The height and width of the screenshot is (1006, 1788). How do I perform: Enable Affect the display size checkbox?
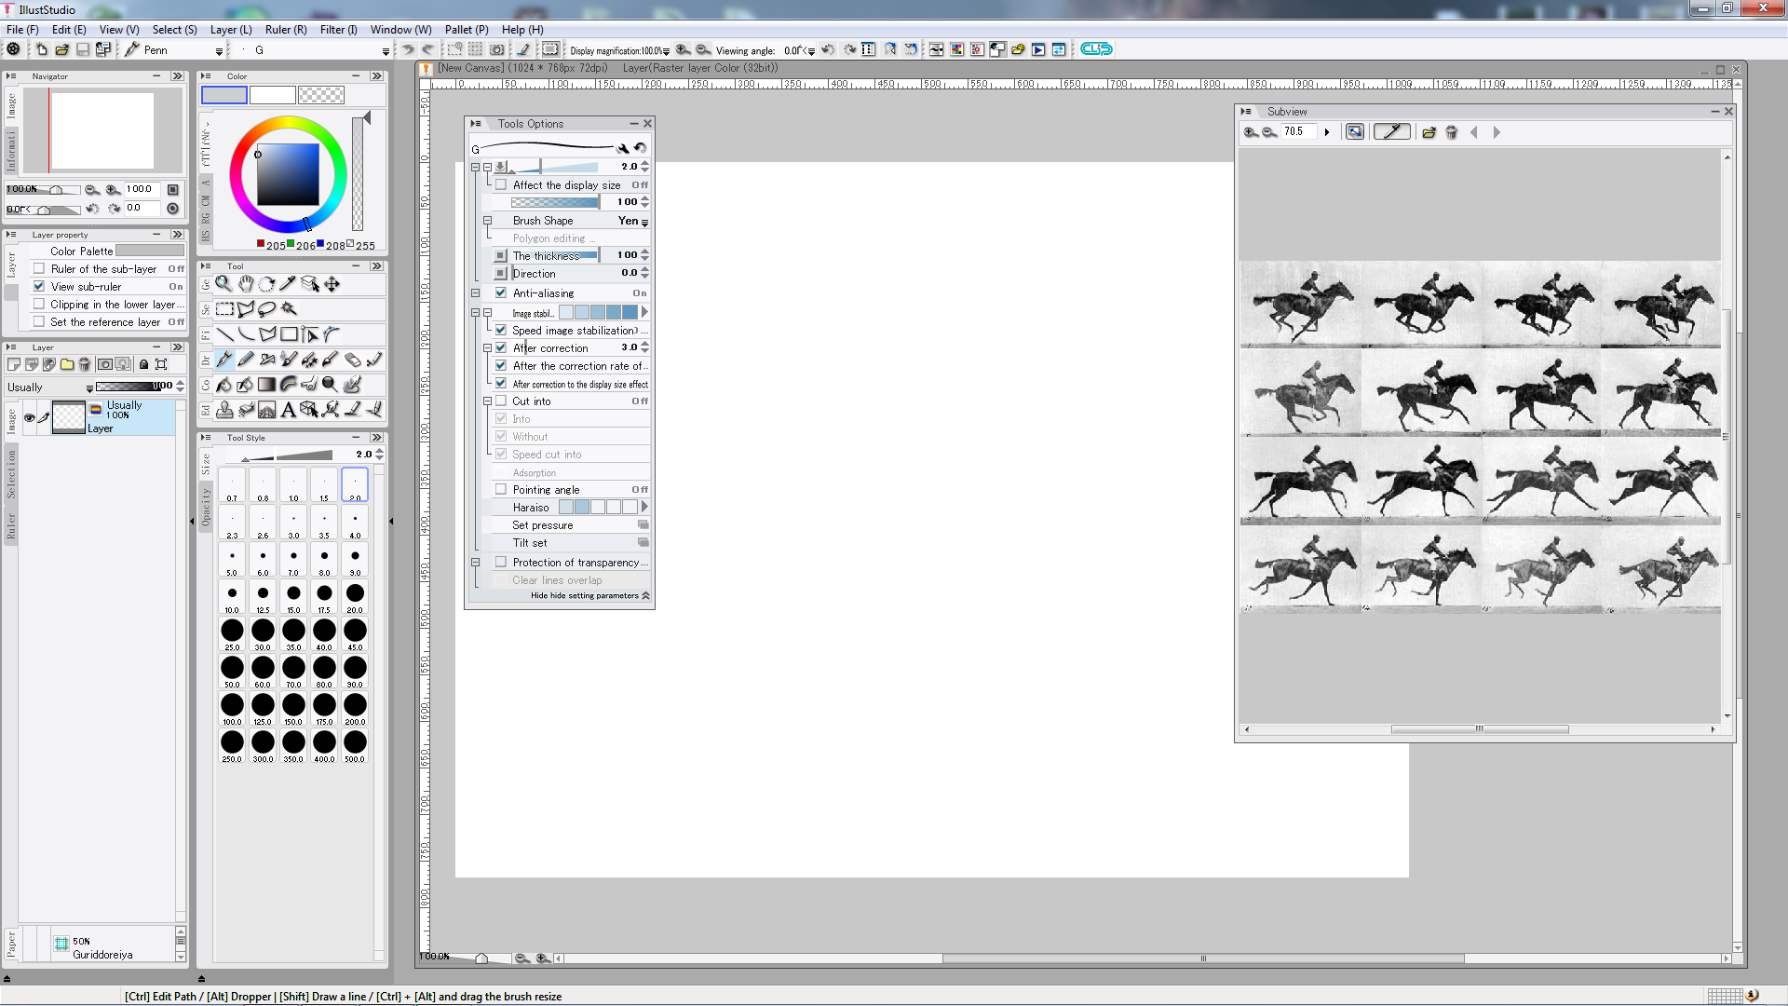(501, 185)
